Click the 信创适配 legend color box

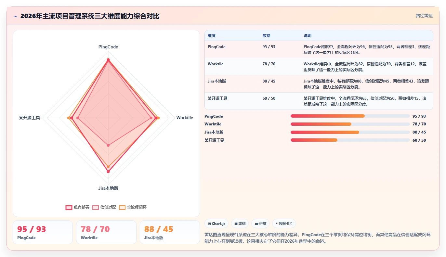coord(96,207)
